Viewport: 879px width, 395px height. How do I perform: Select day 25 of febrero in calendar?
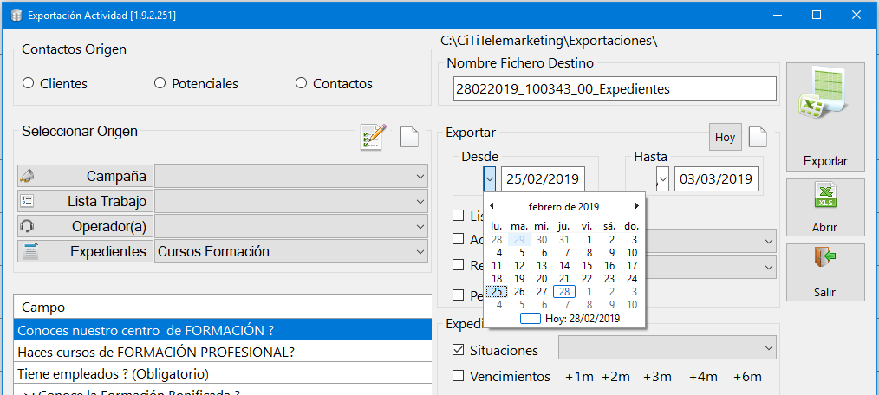497,291
